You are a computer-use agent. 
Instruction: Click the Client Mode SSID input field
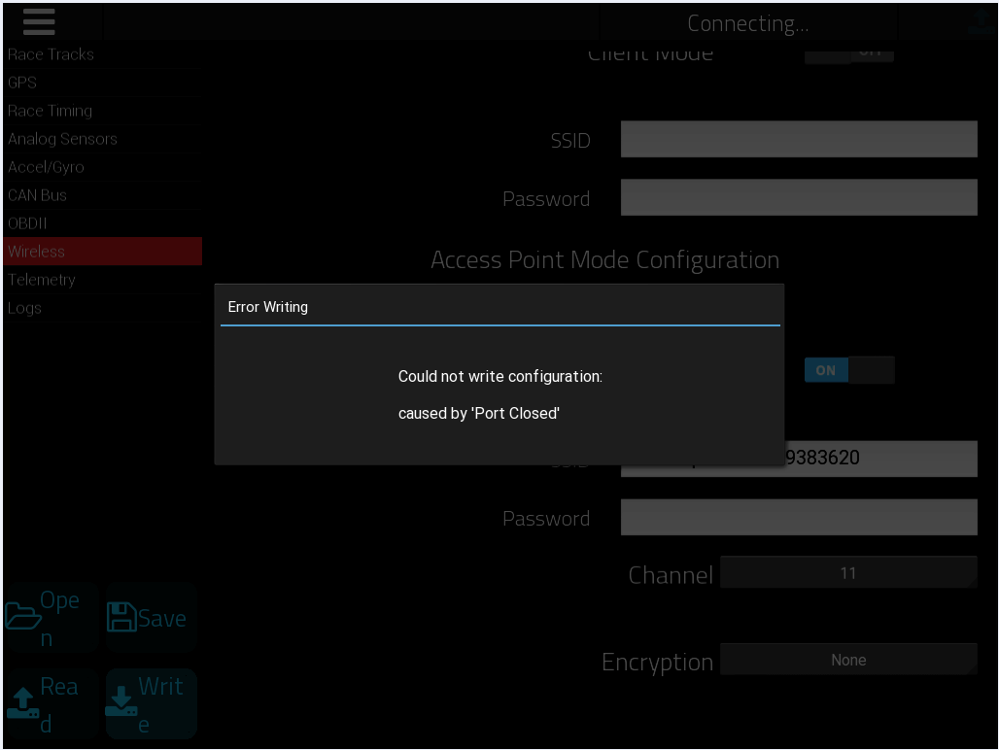(799, 139)
